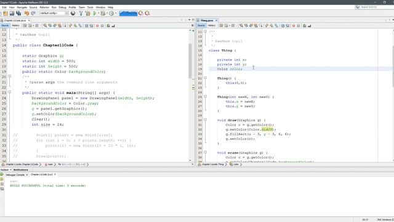Click the Last Edit icon in left editor toolbar
394x222 pixels.
click(25, 25)
